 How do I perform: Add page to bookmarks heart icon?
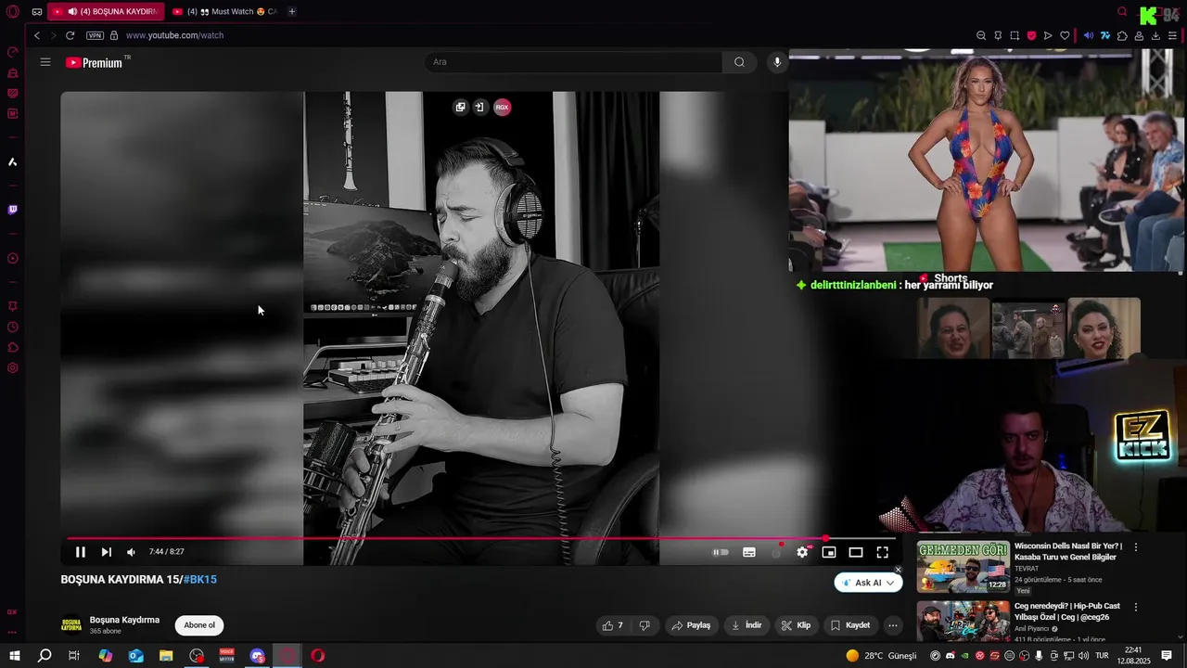coord(1065,35)
